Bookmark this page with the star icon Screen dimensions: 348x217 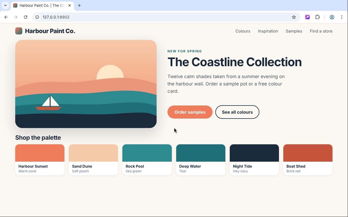point(294,17)
